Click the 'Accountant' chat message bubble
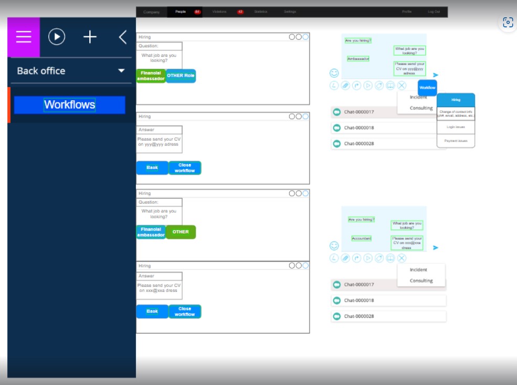The image size is (517, 385). (361, 238)
